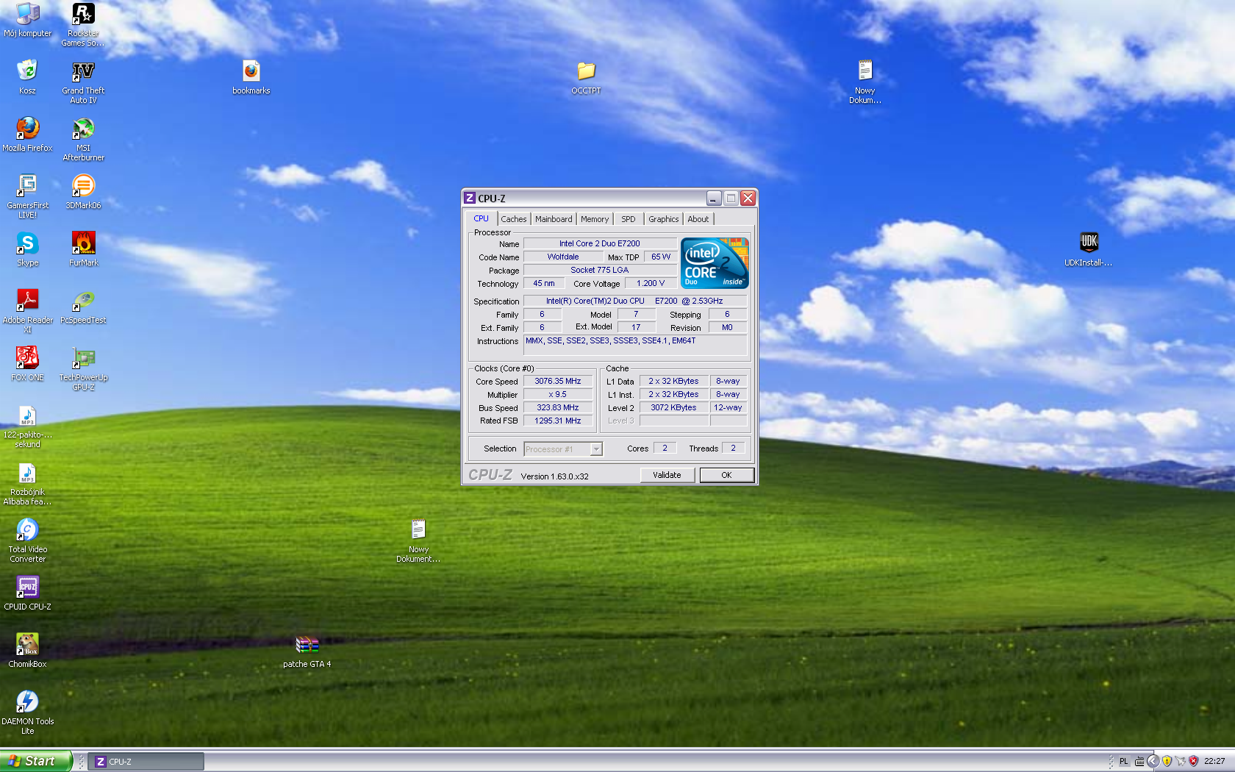This screenshot has width=1235, height=772.
Task: Click the Start button
Action: (35, 761)
